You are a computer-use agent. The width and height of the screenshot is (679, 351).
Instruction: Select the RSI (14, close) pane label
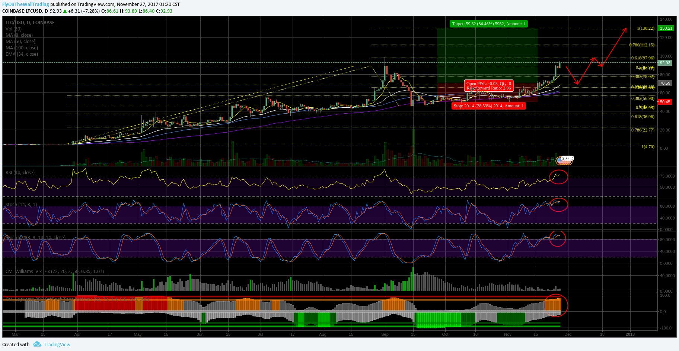[20, 173]
